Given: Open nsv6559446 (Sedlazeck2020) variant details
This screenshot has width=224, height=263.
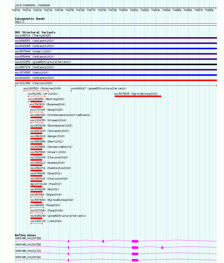Looking at the screenshot, I should point(35,57).
